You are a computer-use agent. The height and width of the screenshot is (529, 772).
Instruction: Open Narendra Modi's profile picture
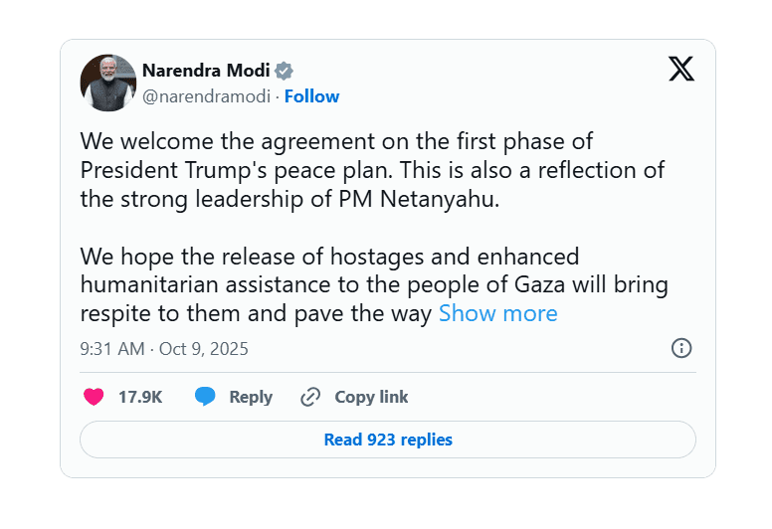(x=108, y=83)
